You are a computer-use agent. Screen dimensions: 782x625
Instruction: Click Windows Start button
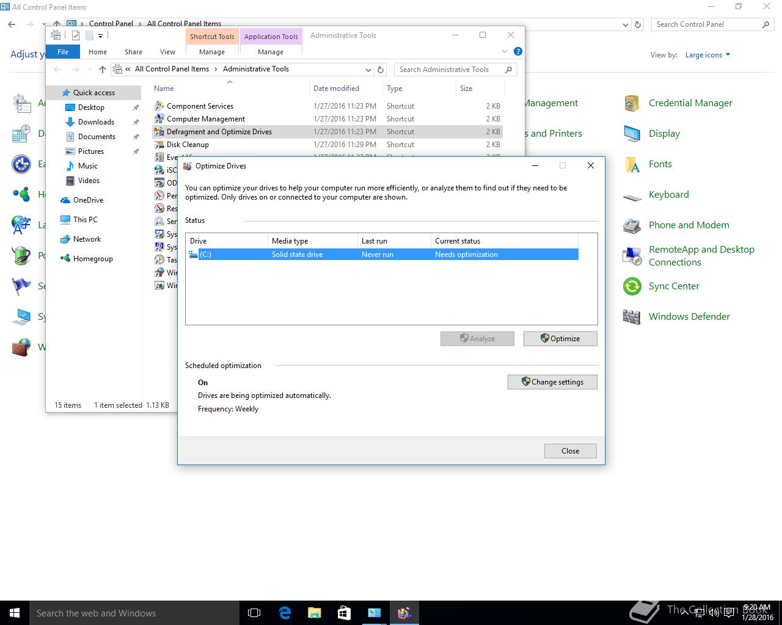[x=15, y=613]
